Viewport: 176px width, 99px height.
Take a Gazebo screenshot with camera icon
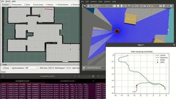(161, 6)
